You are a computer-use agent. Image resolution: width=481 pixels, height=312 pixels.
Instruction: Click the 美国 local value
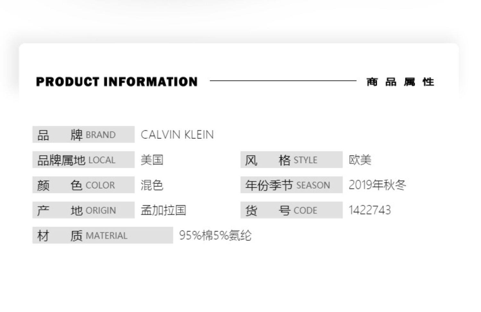[152, 160]
